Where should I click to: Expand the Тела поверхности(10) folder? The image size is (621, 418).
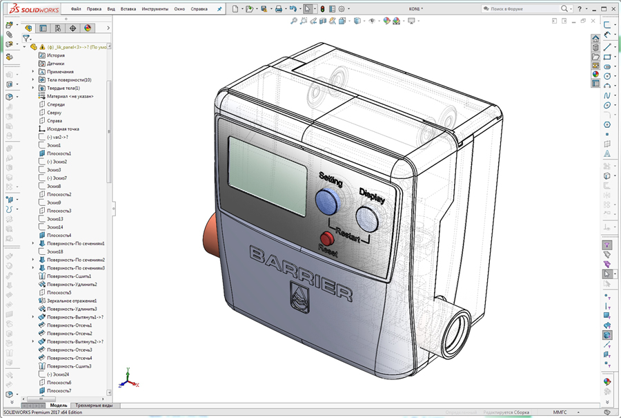32,79
